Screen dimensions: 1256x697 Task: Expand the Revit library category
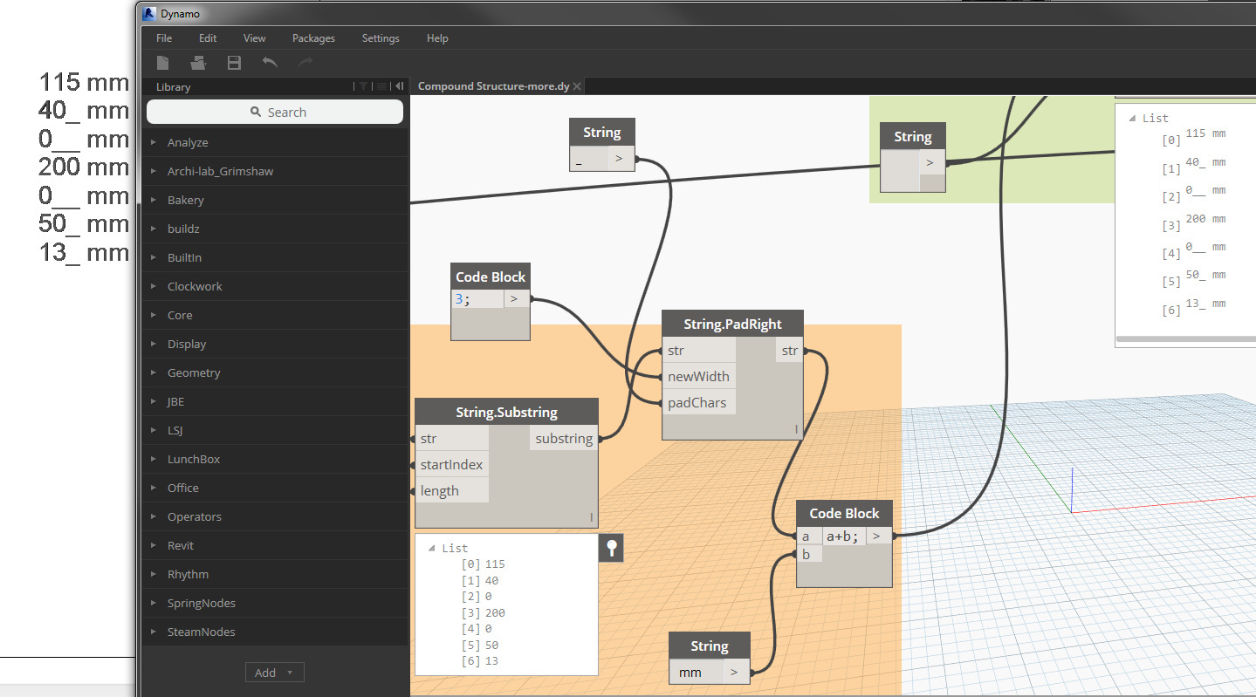point(181,545)
